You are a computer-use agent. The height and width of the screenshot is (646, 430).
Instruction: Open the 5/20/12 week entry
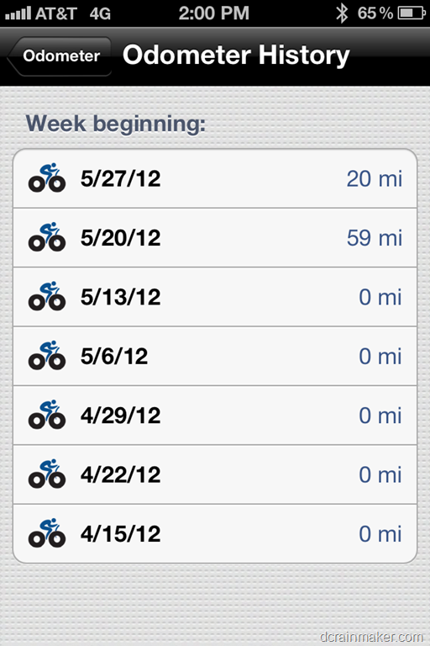click(x=215, y=238)
